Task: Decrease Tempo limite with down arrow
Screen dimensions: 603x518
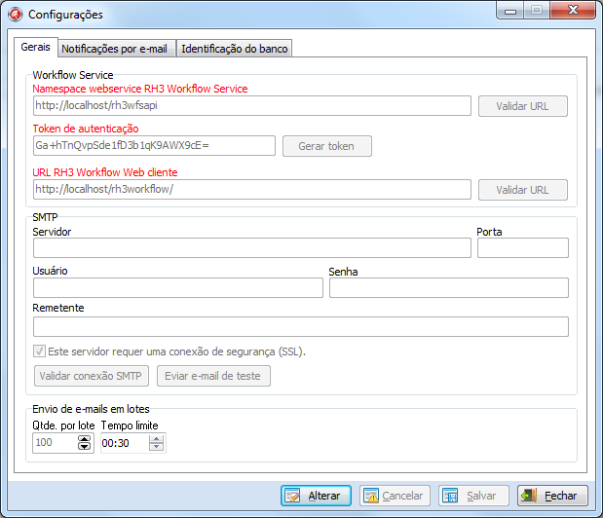Action: (156, 447)
